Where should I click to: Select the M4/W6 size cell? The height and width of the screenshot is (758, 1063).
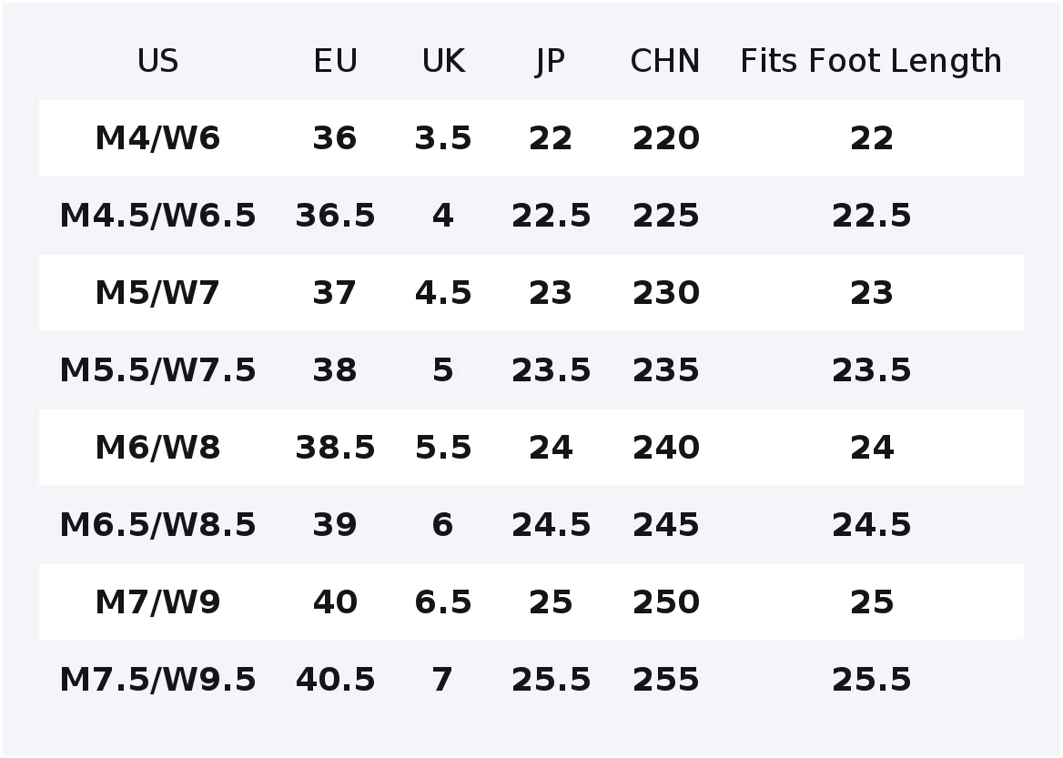click(158, 138)
